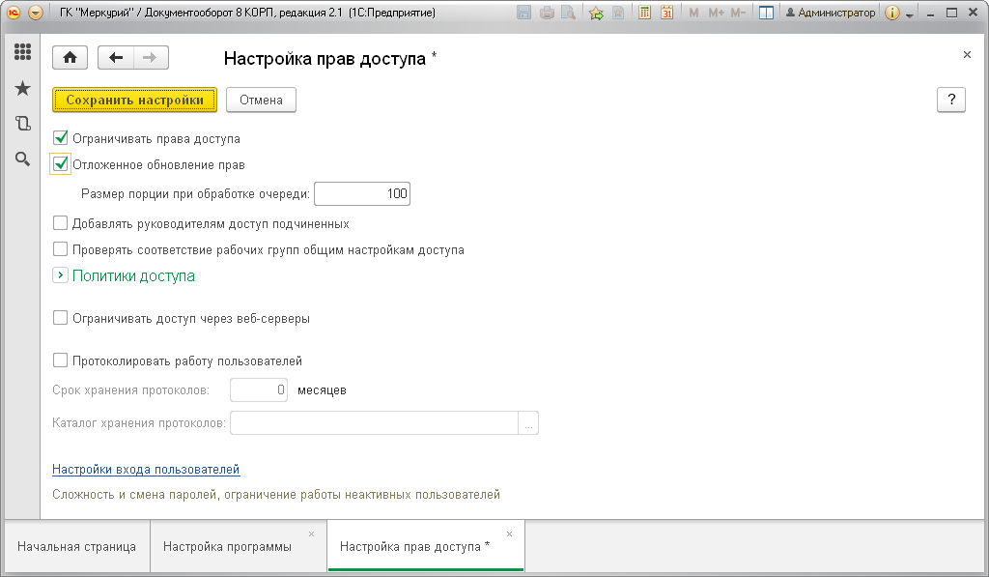The image size is (989, 577).
Task: Click the Print icon in title bar
Action: (x=547, y=13)
